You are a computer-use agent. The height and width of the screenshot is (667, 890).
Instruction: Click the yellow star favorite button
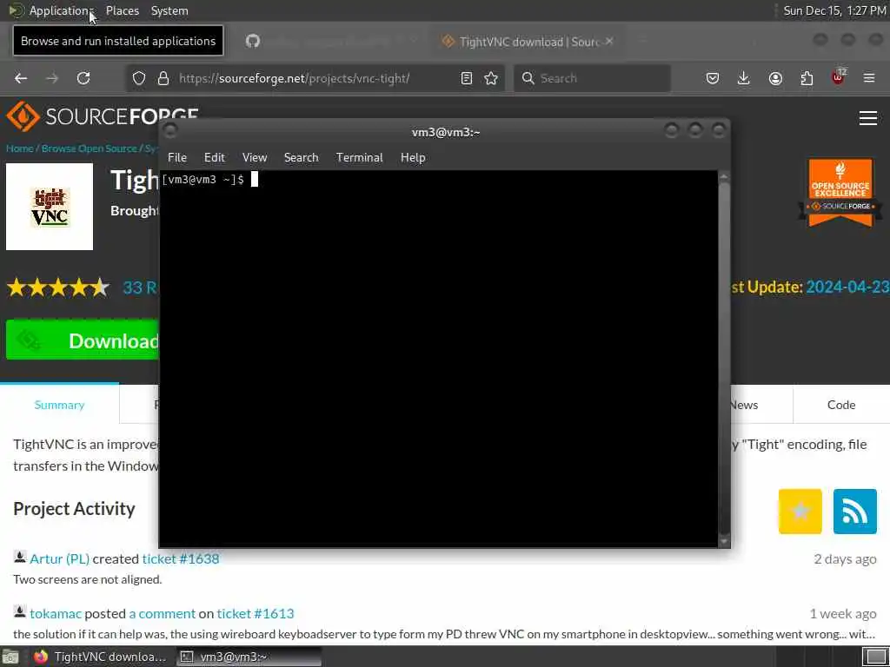tap(800, 511)
